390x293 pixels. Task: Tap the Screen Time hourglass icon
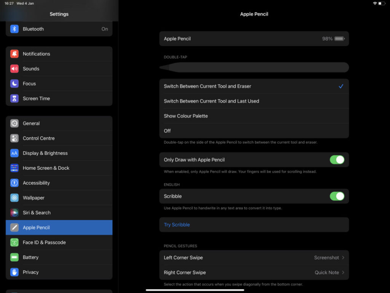[x=14, y=98]
